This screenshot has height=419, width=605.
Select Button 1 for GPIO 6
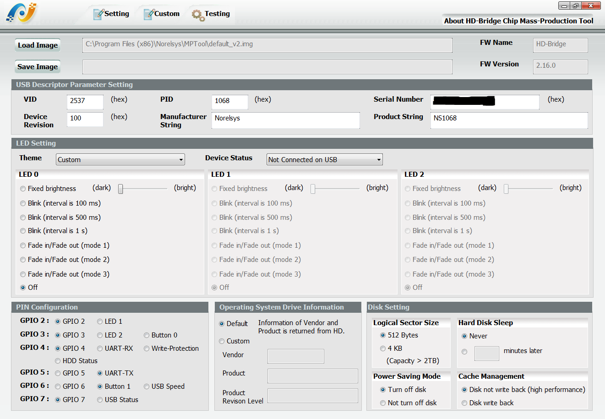114,386
